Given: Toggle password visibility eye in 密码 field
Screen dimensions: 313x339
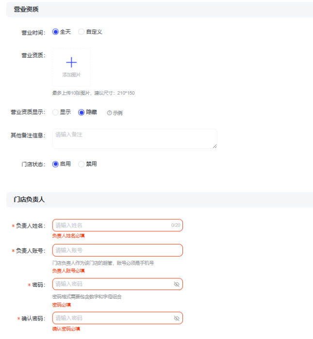Looking at the screenshot, I should pyautogui.click(x=177, y=284).
